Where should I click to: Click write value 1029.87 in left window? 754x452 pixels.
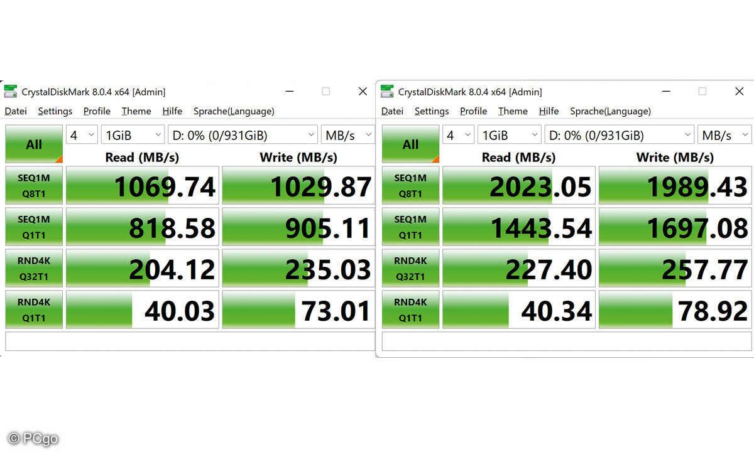click(298, 186)
